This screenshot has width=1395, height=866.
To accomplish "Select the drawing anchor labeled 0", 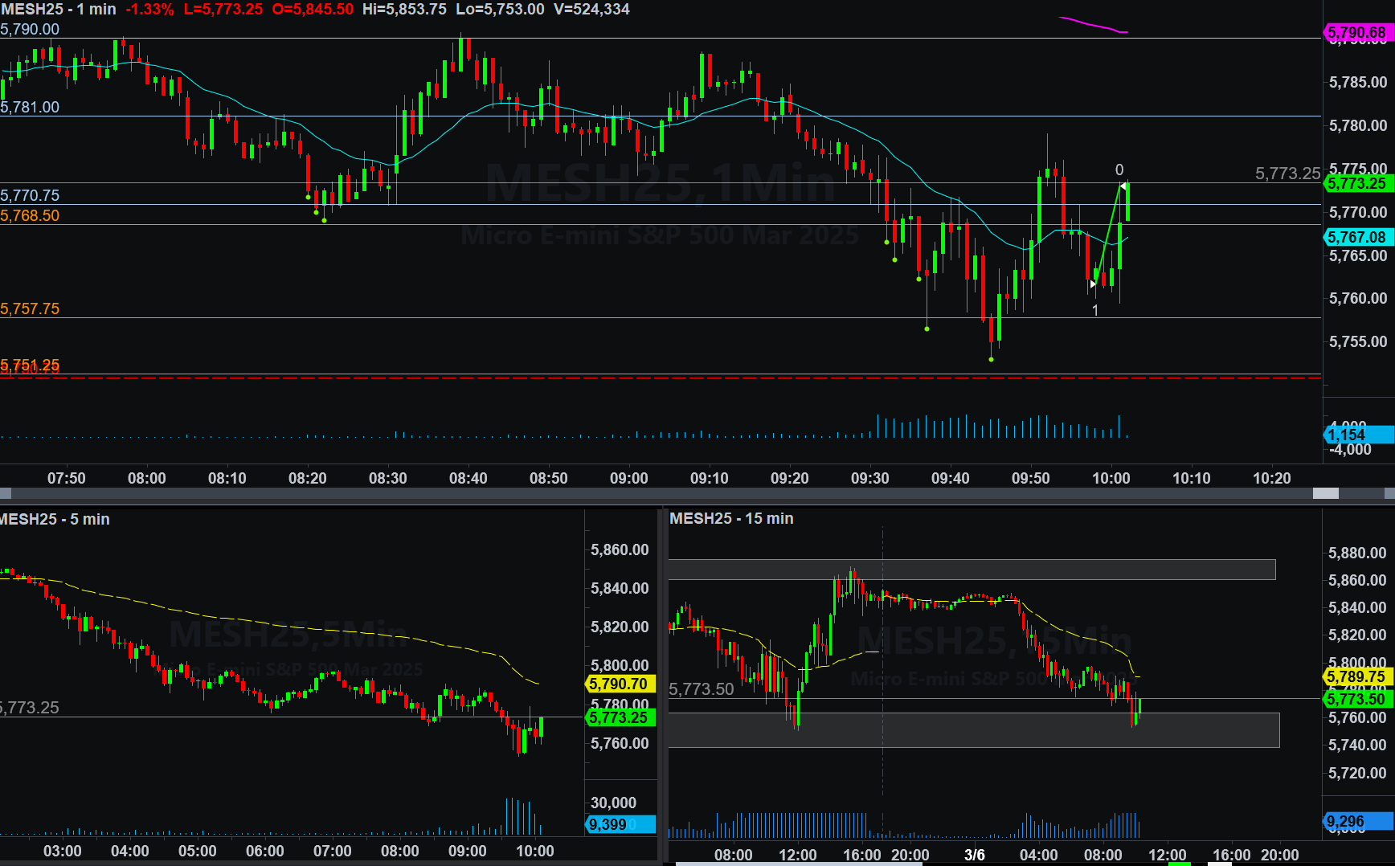I will click(1119, 170).
